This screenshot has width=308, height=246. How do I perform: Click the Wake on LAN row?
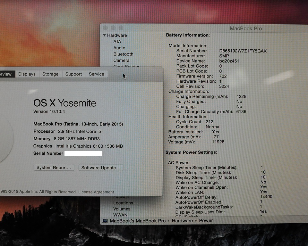(x=221, y=192)
